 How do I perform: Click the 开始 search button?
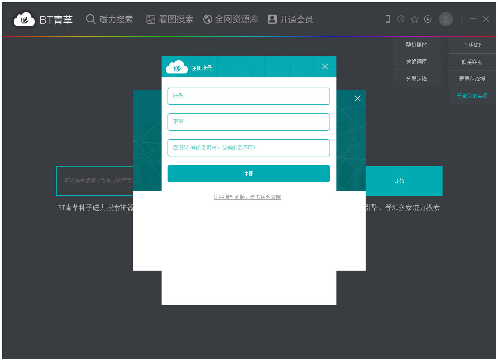pyautogui.click(x=404, y=180)
